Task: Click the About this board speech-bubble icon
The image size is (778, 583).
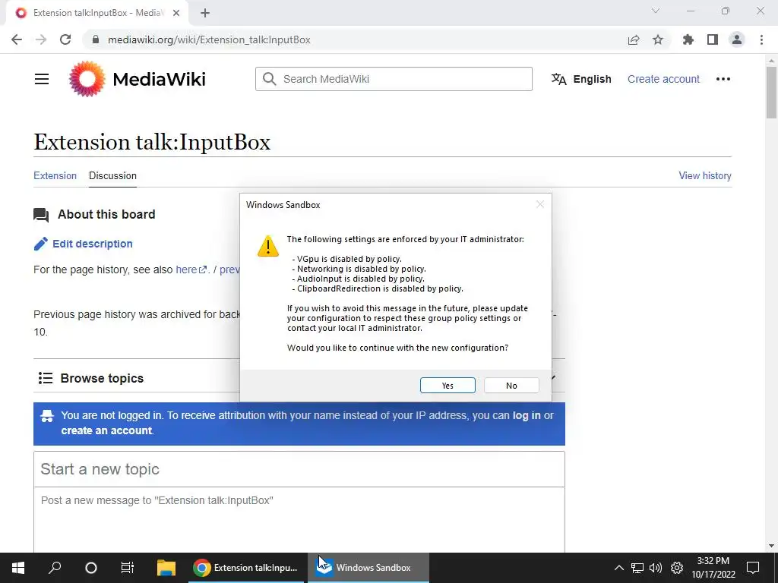Action: click(41, 215)
